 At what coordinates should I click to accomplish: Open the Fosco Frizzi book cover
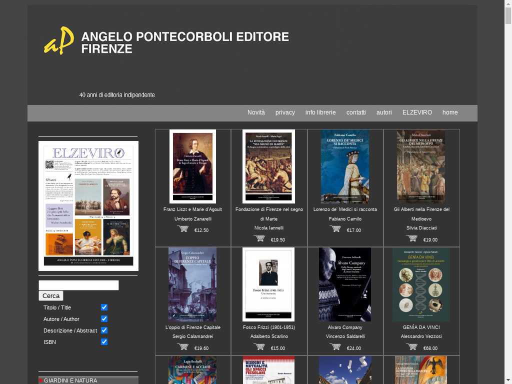(x=268, y=284)
